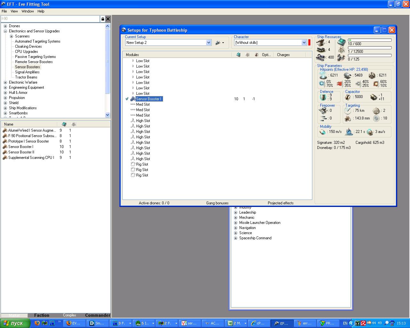Viewport: 410px width, 328px height.
Task: Click the explosive resistance icon
Action: pos(376,84)
